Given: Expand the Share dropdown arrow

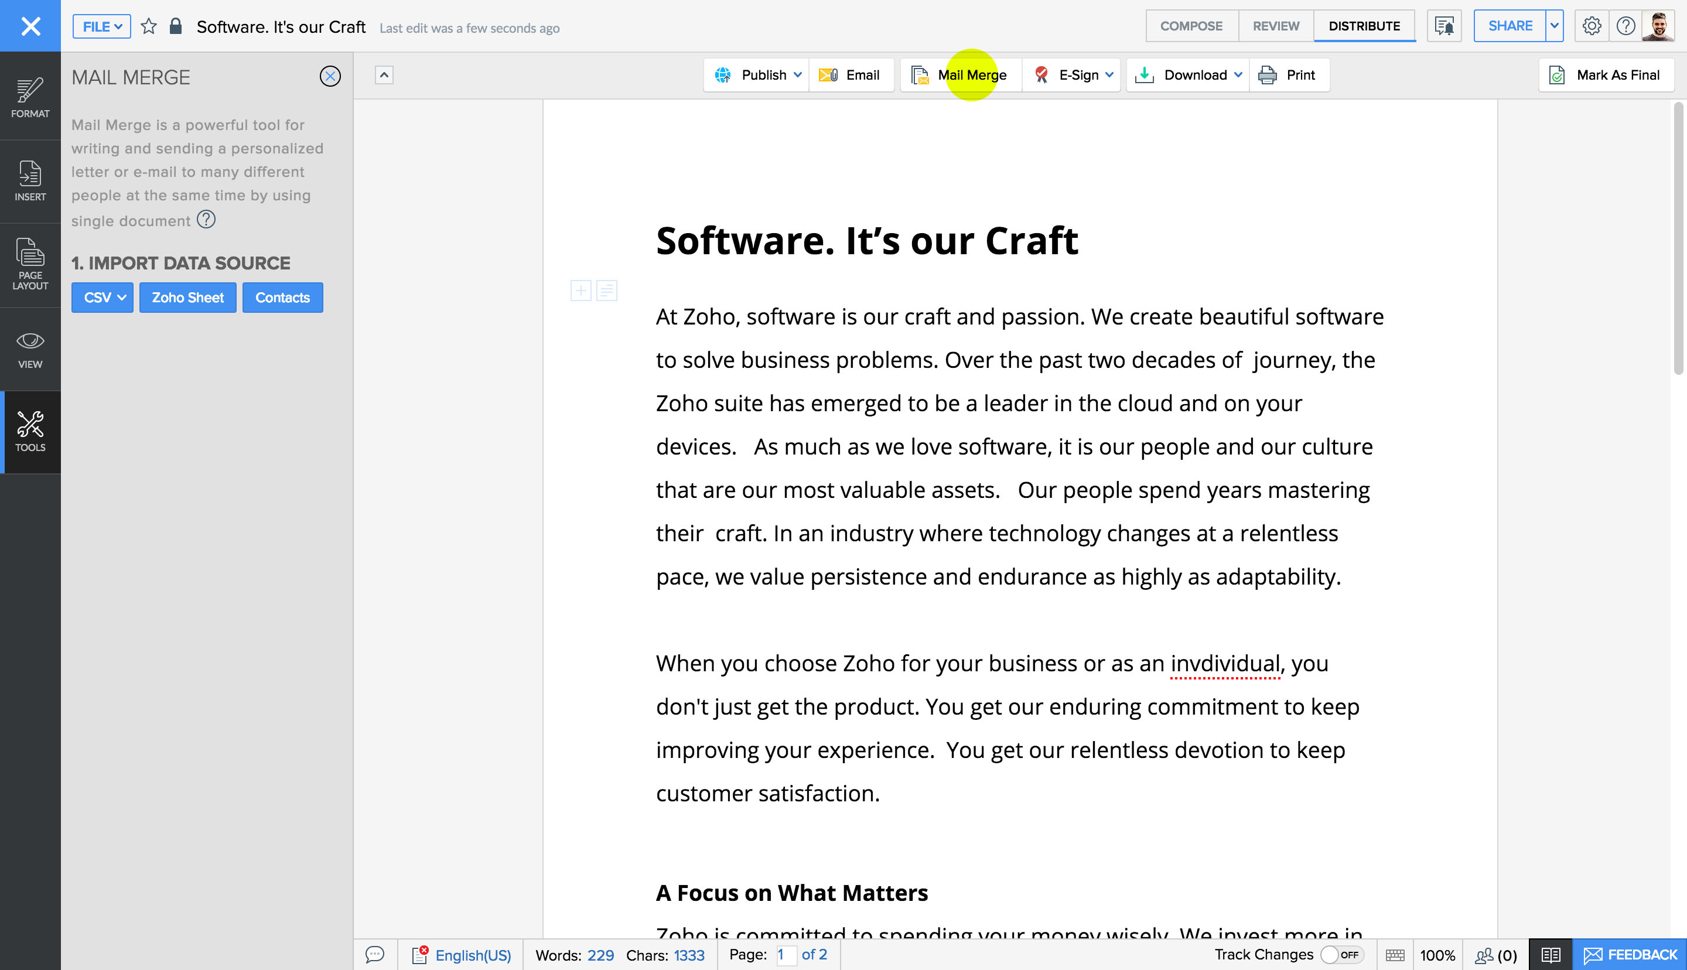Looking at the screenshot, I should (1554, 26).
